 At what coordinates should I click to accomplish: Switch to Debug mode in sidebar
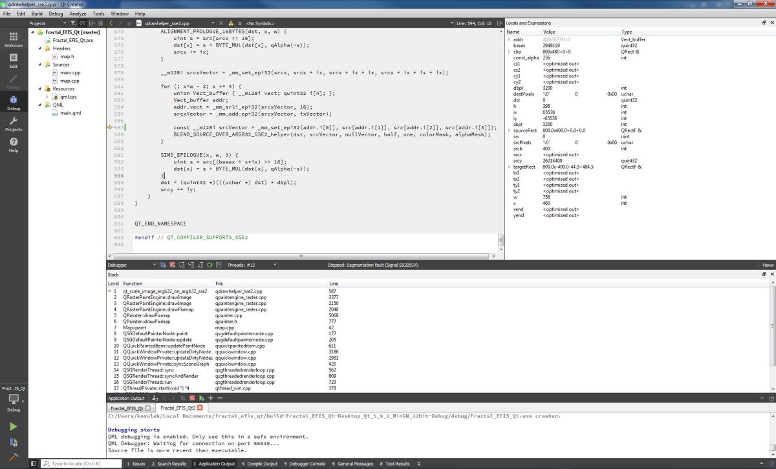[x=14, y=102]
